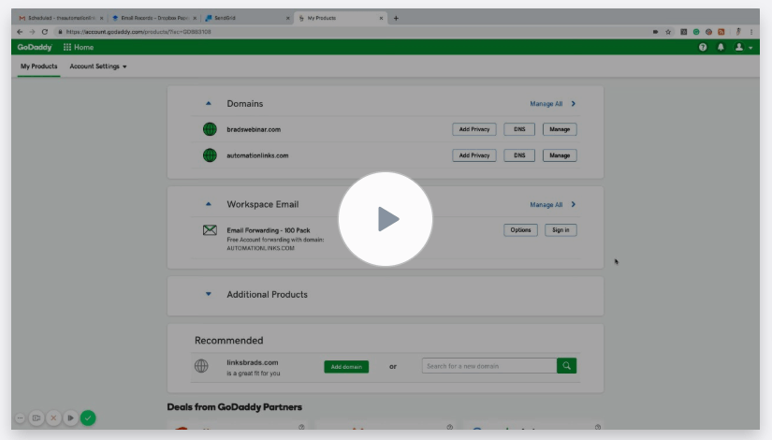Viewport: 772px width, 440px height.
Task: Click Add Privacy for bradswebinar.com
Action: click(474, 129)
